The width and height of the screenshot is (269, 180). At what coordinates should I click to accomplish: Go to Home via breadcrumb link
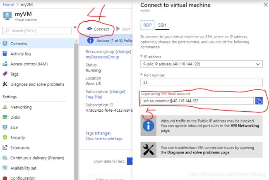tap(8, 5)
